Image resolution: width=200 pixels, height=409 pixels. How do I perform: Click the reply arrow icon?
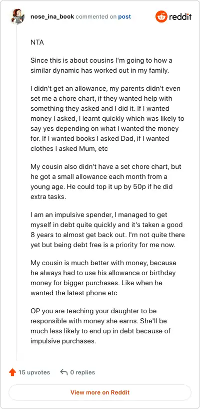coord(63,372)
